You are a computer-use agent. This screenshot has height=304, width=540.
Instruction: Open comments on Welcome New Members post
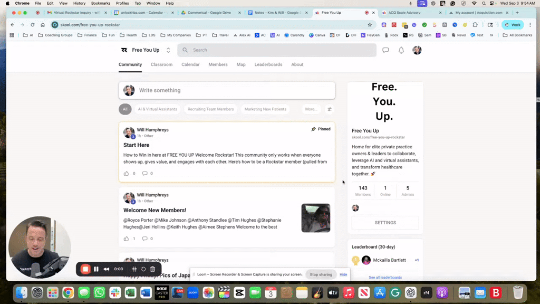pos(144,239)
